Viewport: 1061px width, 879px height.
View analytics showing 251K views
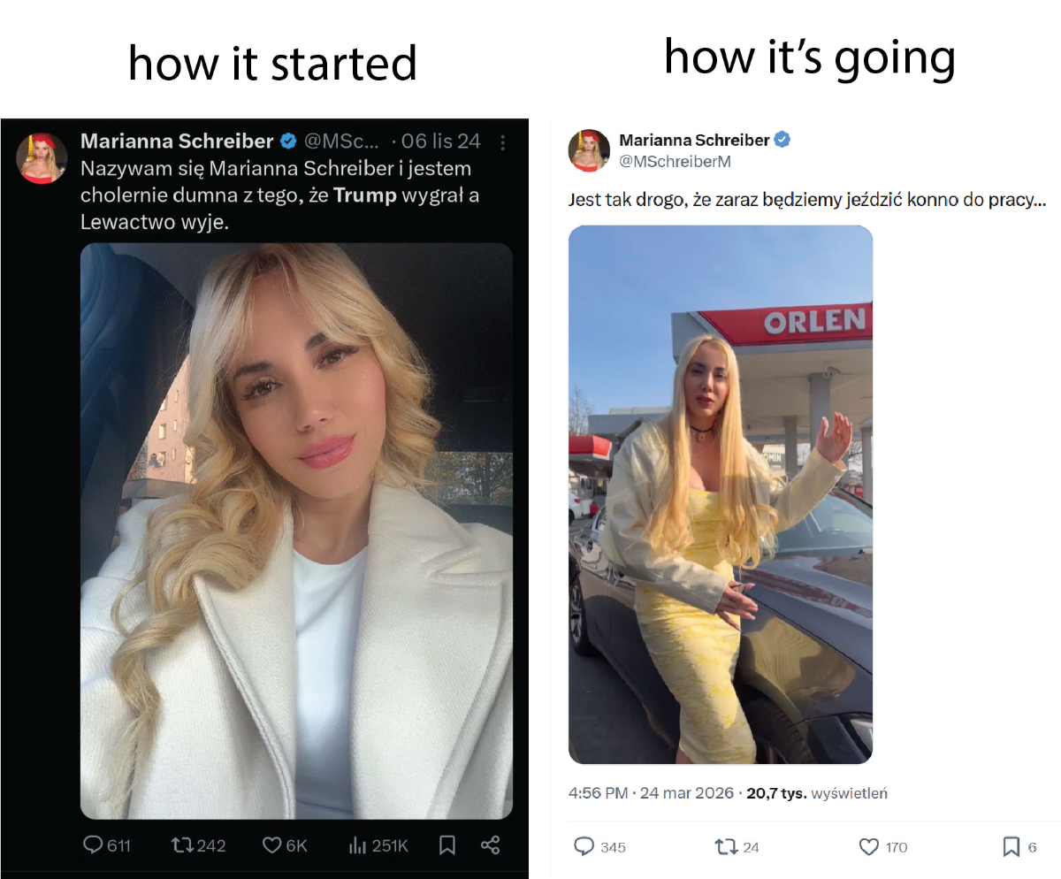tap(378, 845)
